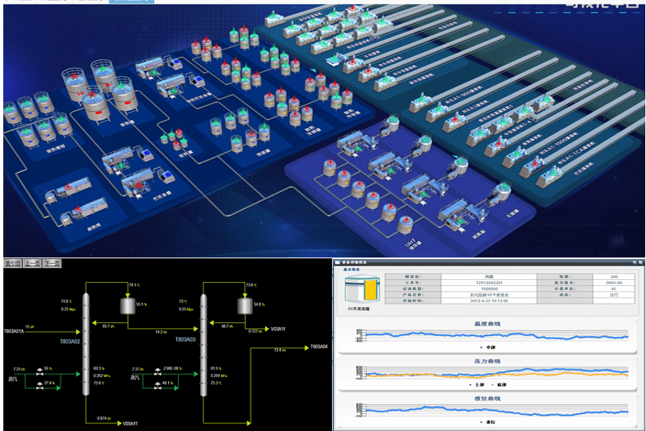Open the steam valve reading 37.4 %
This screenshot has height=431, width=646.
pyautogui.click(x=36, y=383)
